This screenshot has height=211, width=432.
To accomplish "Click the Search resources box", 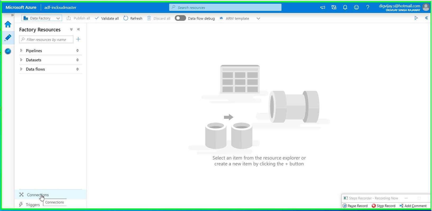I will click(x=225, y=7).
